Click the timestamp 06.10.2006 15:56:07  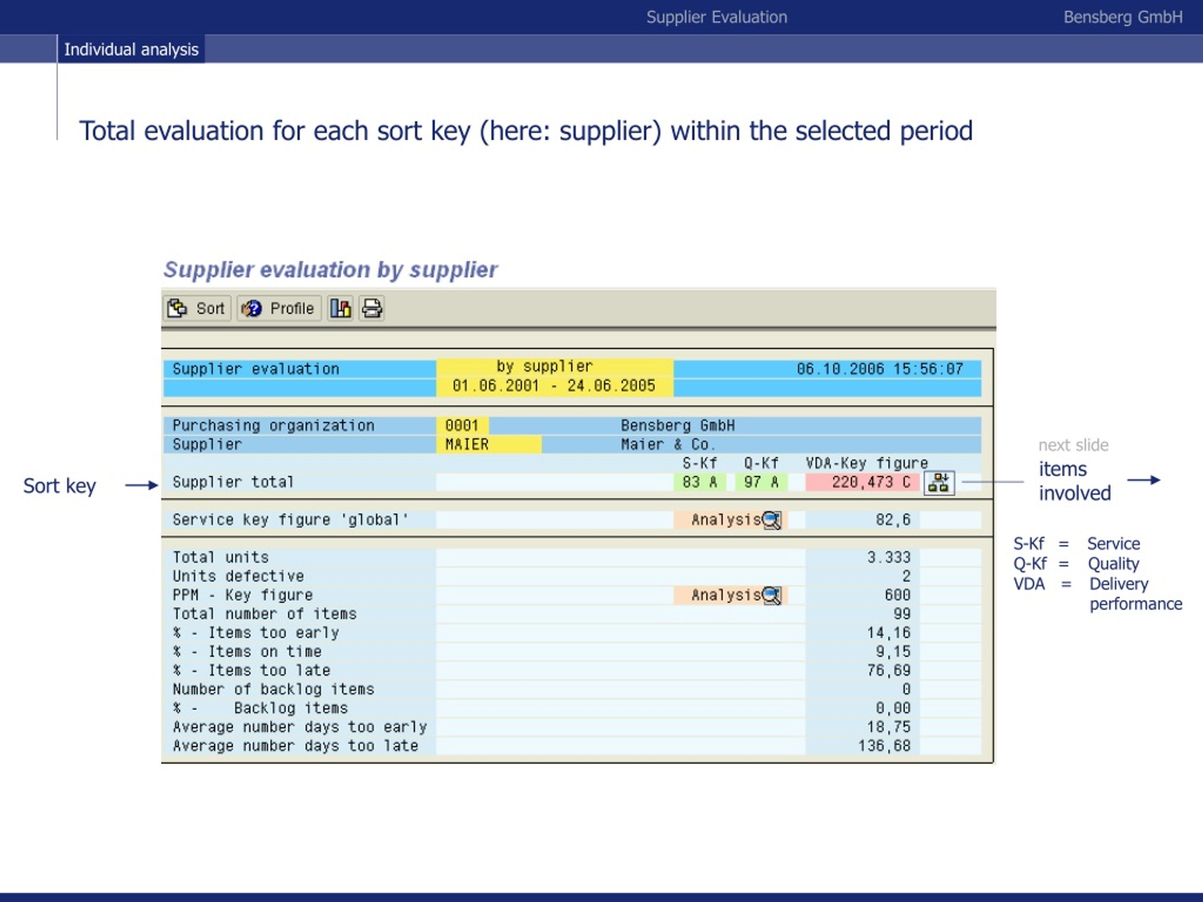(x=880, y=369)
